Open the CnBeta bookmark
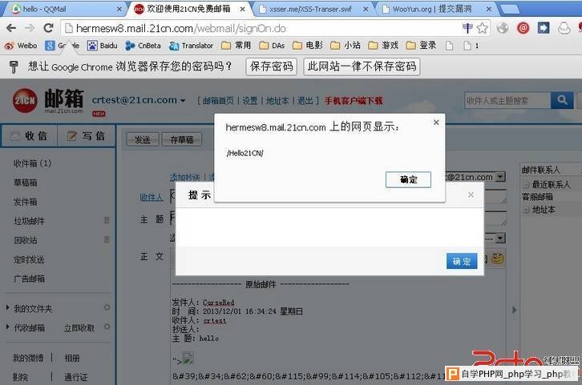582x385 pixels. coord(143,46)
